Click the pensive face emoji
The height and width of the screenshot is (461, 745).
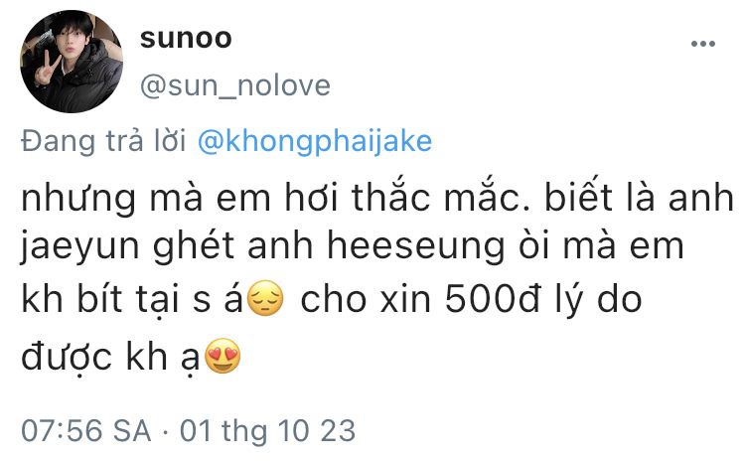(x=266, y=299)
